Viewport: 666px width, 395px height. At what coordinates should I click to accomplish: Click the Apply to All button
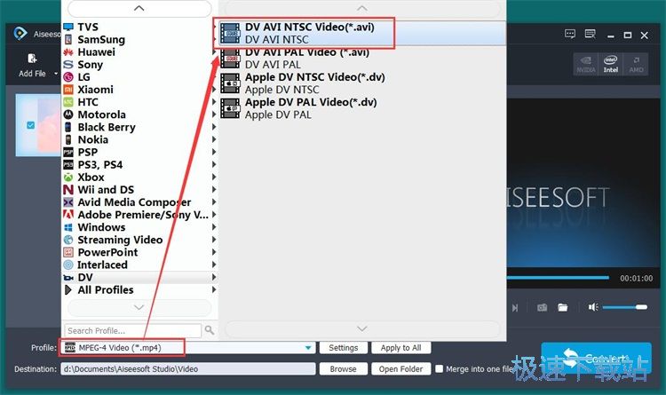401,348
